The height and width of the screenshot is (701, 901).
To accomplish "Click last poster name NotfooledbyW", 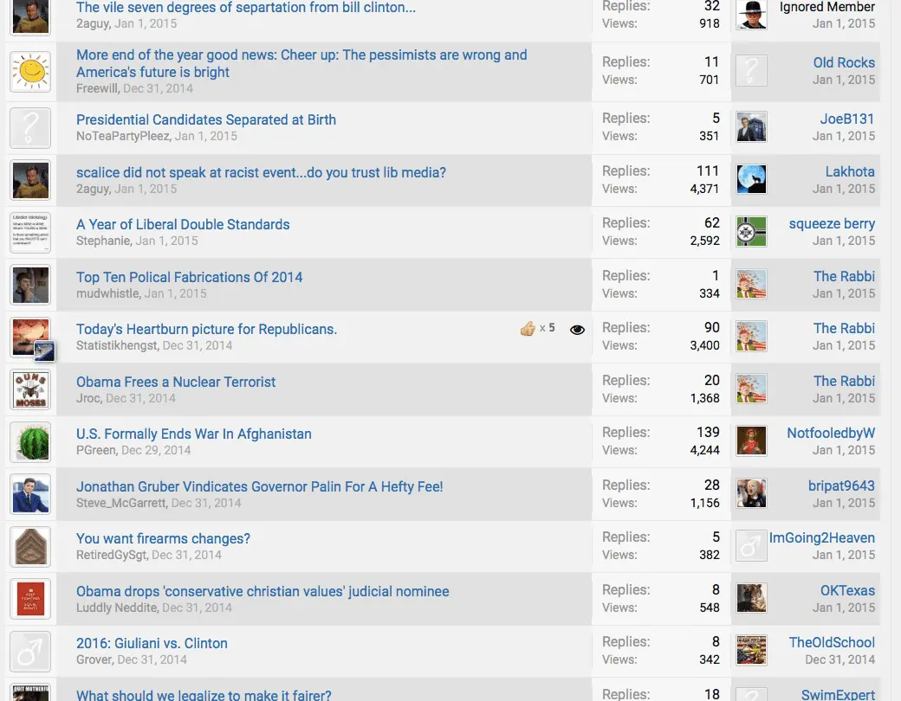I will [831, 433].
